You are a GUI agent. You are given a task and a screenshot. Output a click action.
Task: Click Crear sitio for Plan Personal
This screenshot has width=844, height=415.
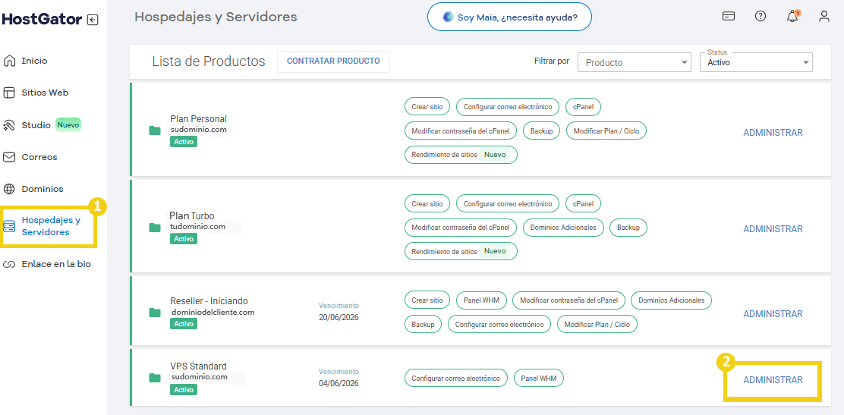tap(427, 107)
